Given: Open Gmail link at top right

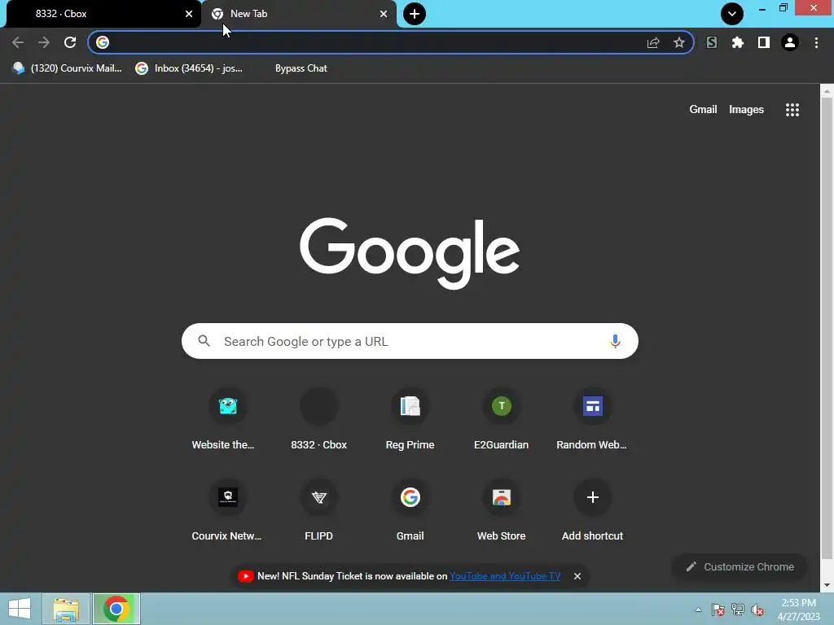Looking at the screenshot, I should [x=703, y=110].
